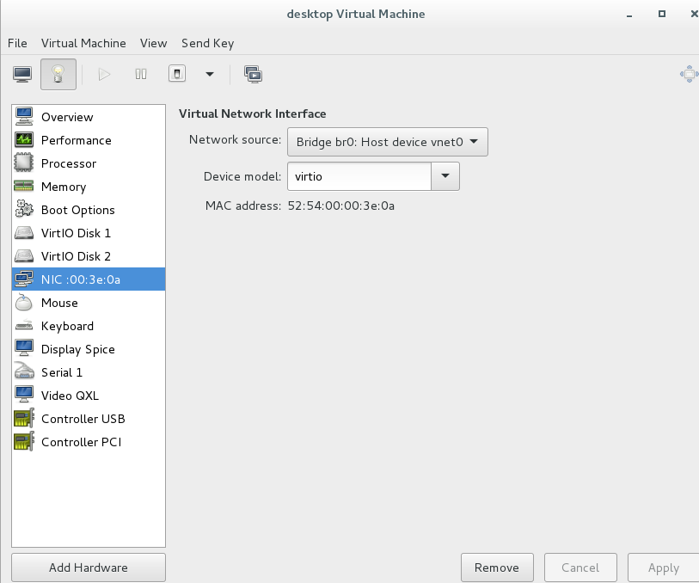Power on the VM with Run
This screenshot has height=583, width=699.
coord(104,75)
